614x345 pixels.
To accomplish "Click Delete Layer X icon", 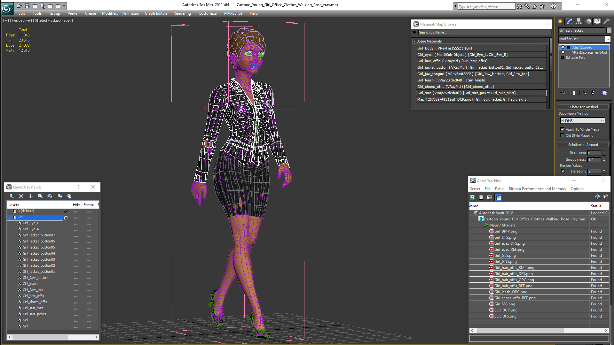I will point(21,196).
